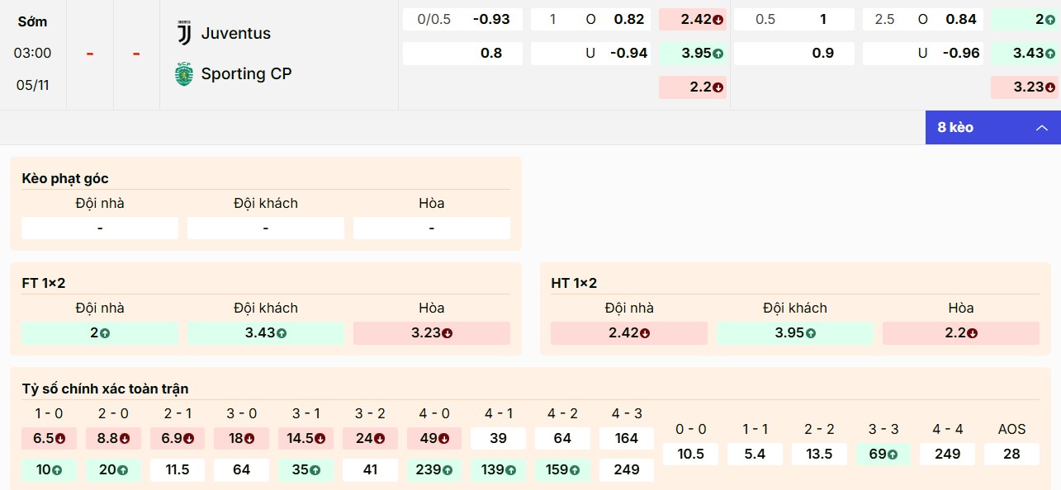
Task: Choose HT 1×2 away odds 3.95
Action: point(795,333)
